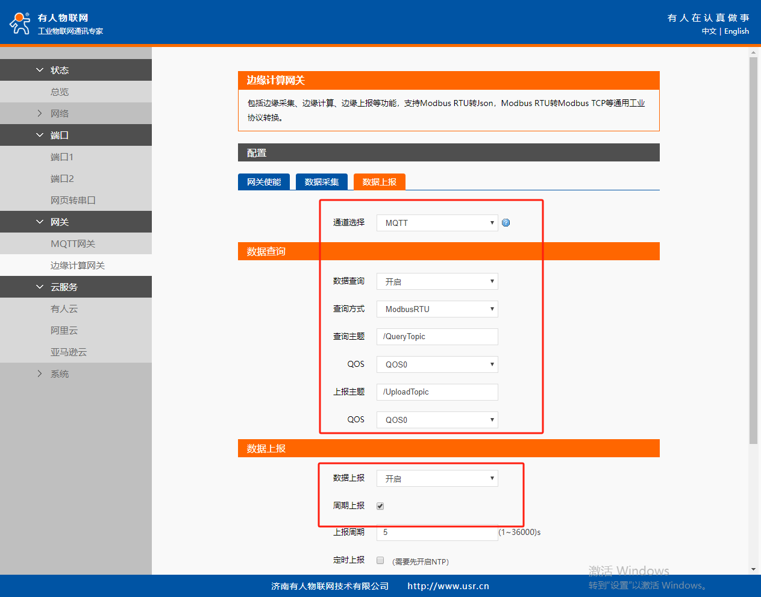Screen dimensions: 761x597
Task: Switch to the 网关使能 tab
Action: click(264, 182)
